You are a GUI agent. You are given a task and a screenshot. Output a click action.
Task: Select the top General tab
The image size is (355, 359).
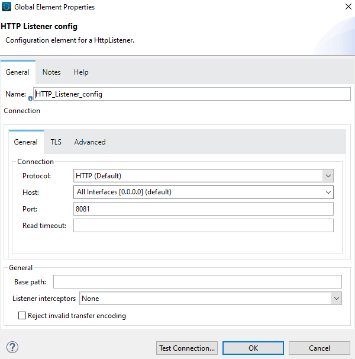coord(18,72)
